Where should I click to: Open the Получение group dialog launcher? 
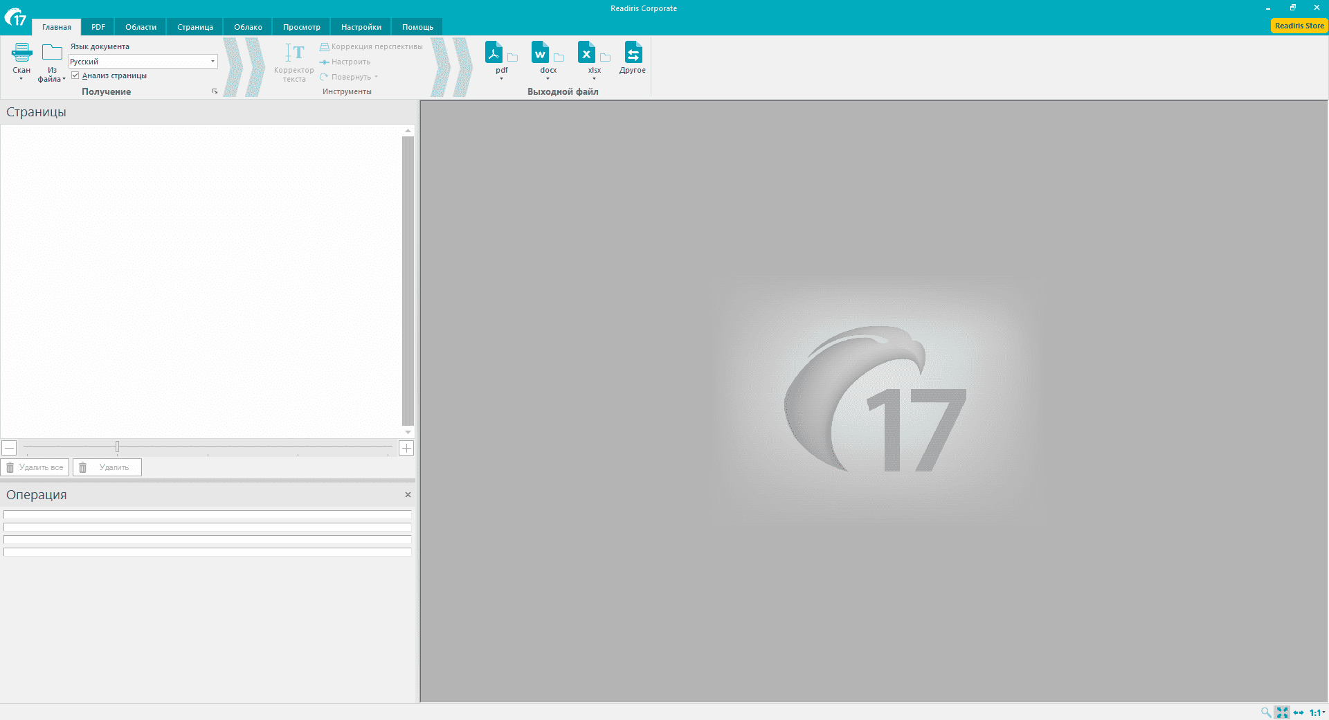click(x=215, y=91)
